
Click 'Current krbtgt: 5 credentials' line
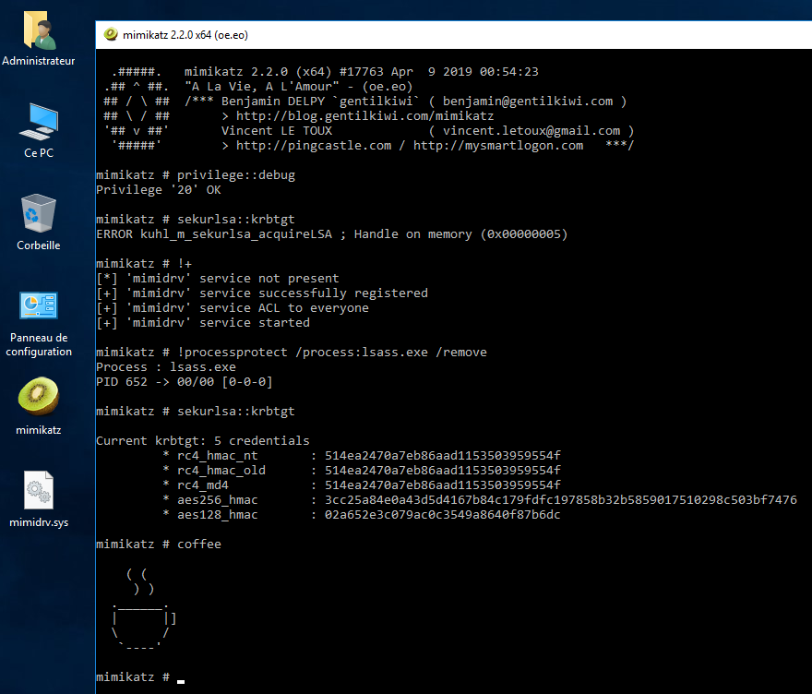click(202, 441)
